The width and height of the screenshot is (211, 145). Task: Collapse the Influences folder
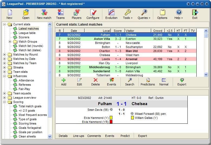coord(4,76)
